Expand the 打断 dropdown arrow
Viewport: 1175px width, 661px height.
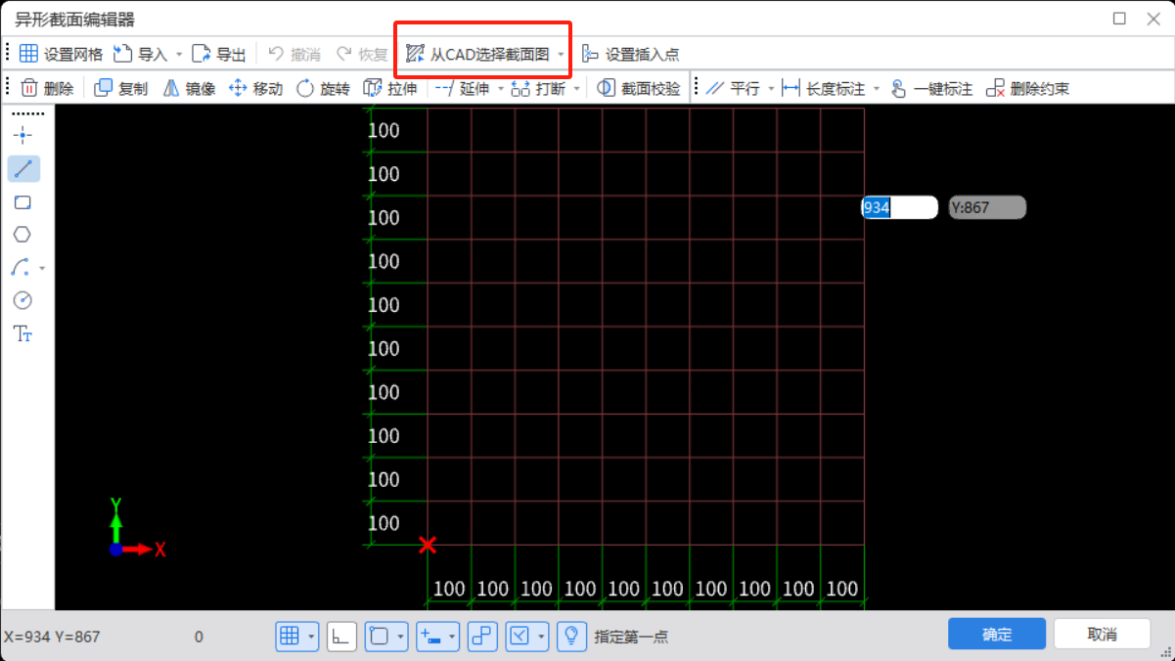(x=576, y=89)
